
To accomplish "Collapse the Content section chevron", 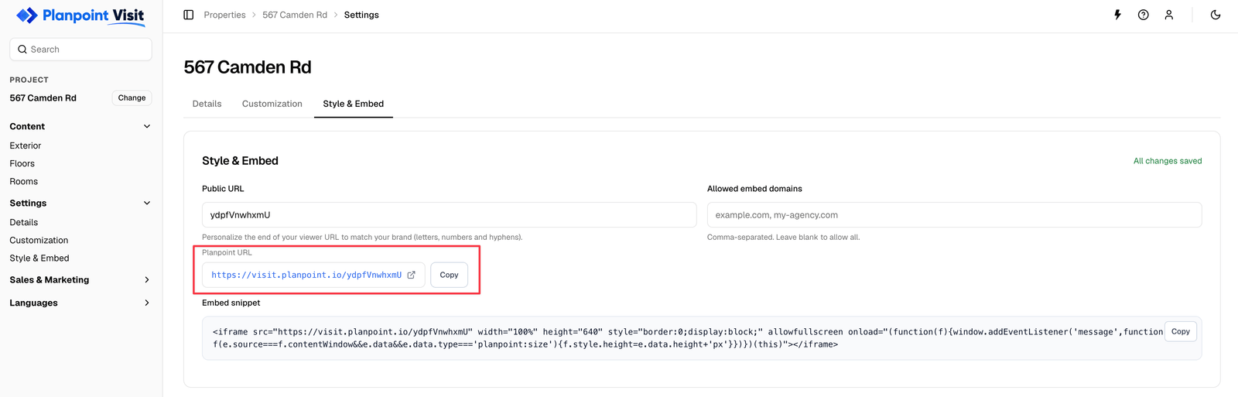I will tap(147, 126).
